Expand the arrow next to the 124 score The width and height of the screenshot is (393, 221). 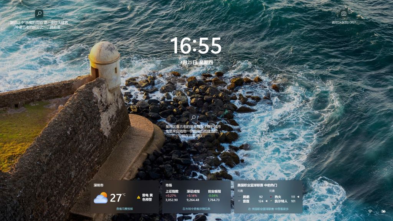point(266,201)
